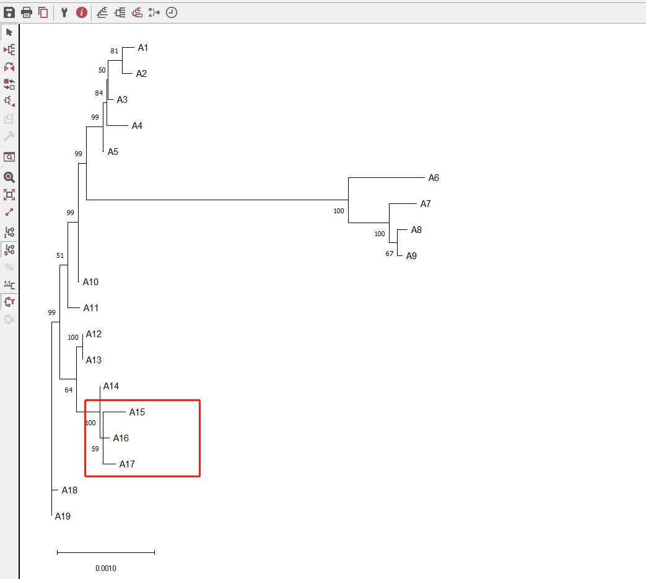646x579 pixels.
Task: Select taxon label A10
Action: point(90,281)
